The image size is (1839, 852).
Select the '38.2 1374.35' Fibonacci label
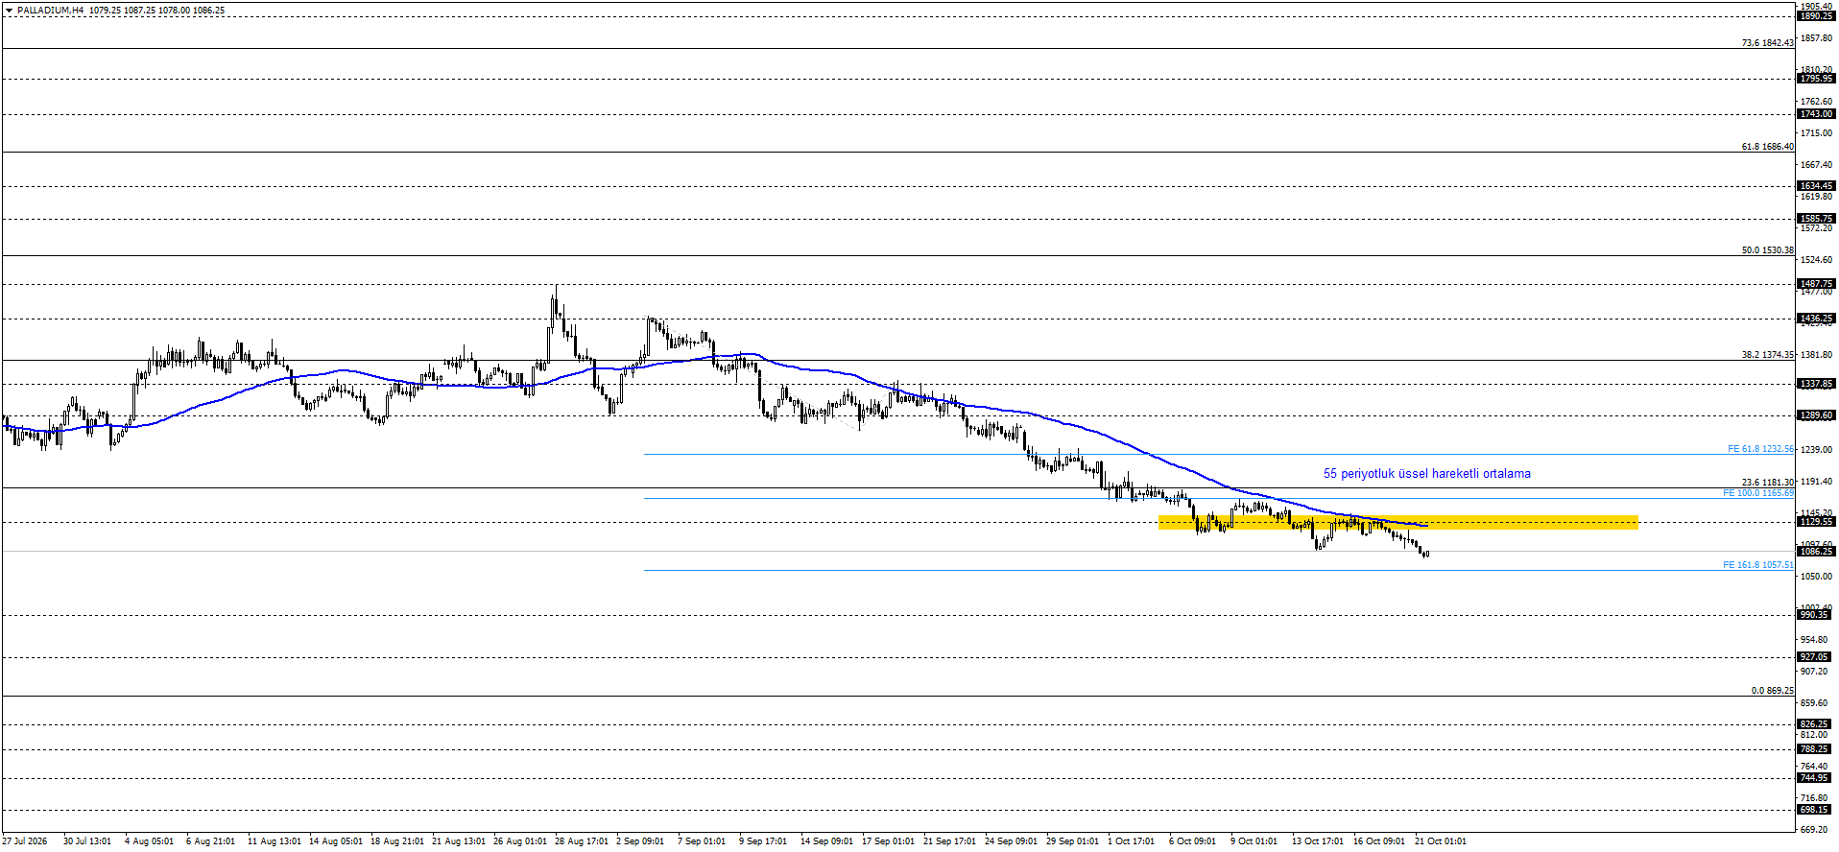1767,355
